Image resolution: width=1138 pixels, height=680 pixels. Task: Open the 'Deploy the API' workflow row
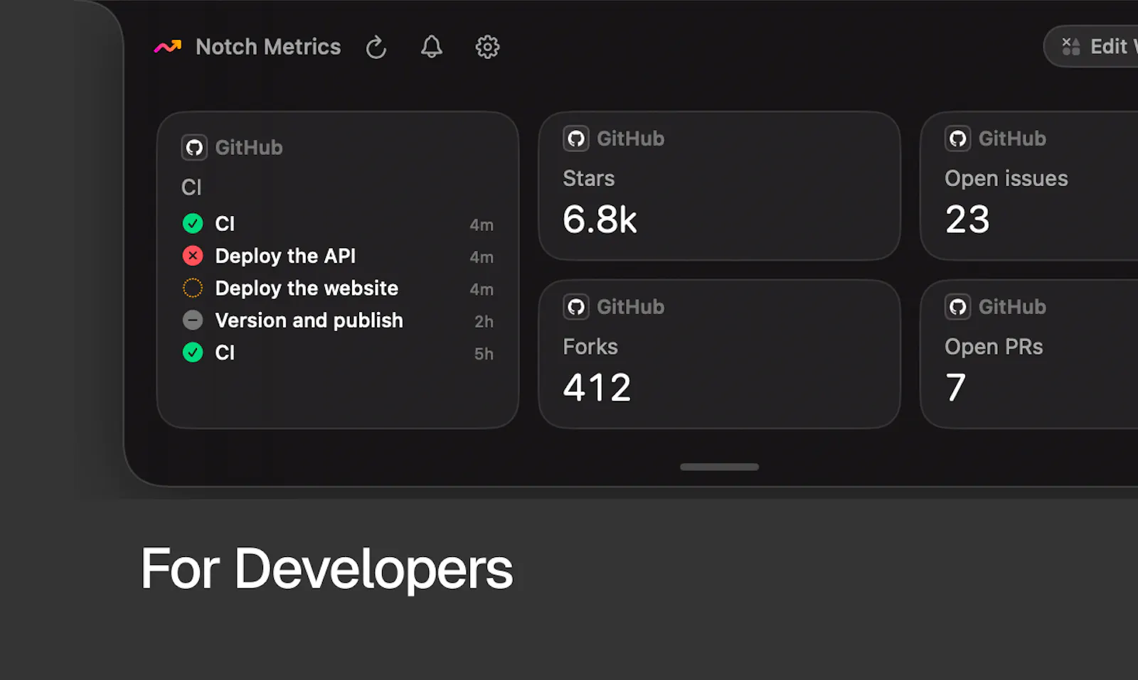[338, 256]
